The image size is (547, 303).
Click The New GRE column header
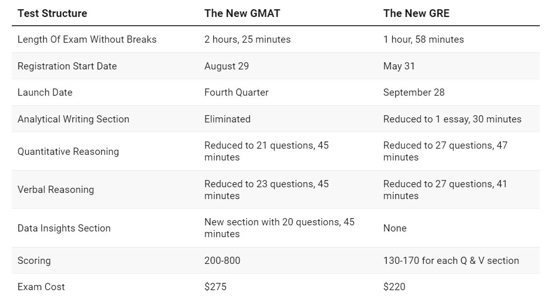[416, 13]
